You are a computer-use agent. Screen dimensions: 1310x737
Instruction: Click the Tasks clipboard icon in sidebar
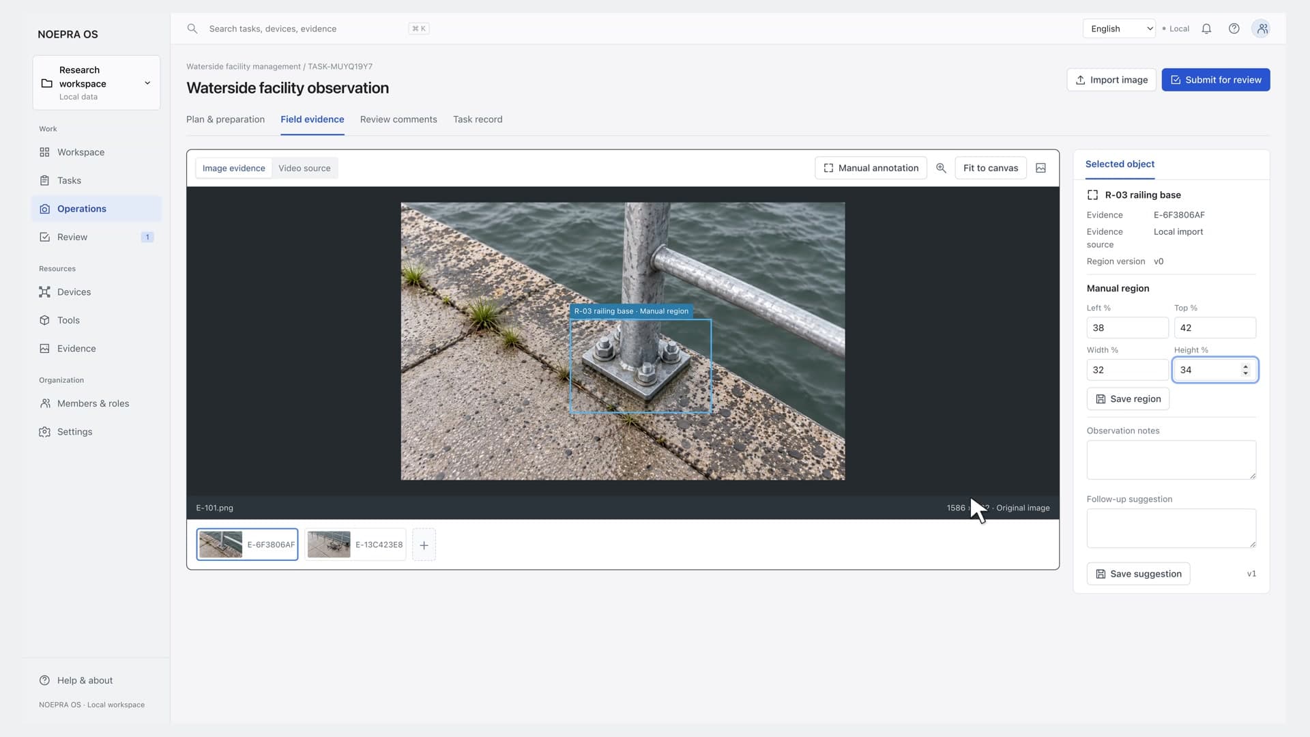(x=44, y=180)
